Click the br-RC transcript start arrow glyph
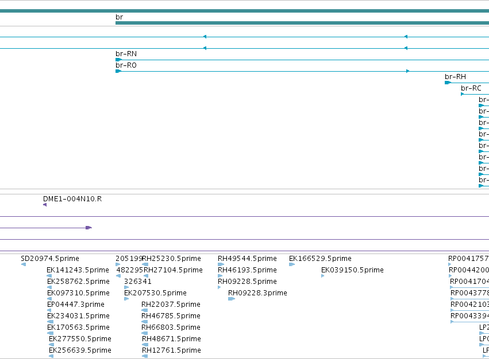Screen dimensions: 489x359 point(462,94)
